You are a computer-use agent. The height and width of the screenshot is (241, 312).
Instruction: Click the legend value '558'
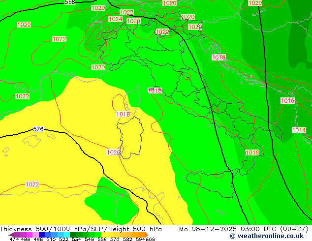pos(102,239)
